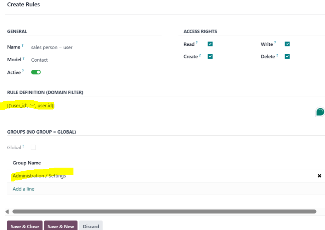Screen dimensions: 325x230
Task: Edit the domain filter expression
Action: tap(31, 106)
